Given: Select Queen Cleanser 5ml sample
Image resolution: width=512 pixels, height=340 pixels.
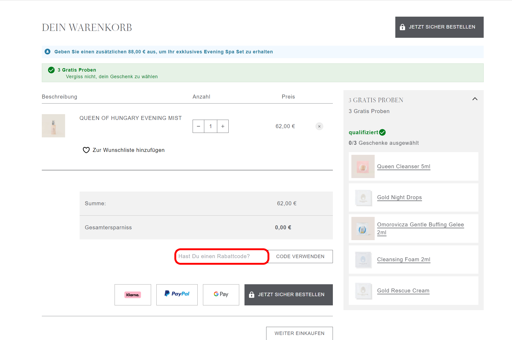Looking at the screenshot, I should [404, 166].
